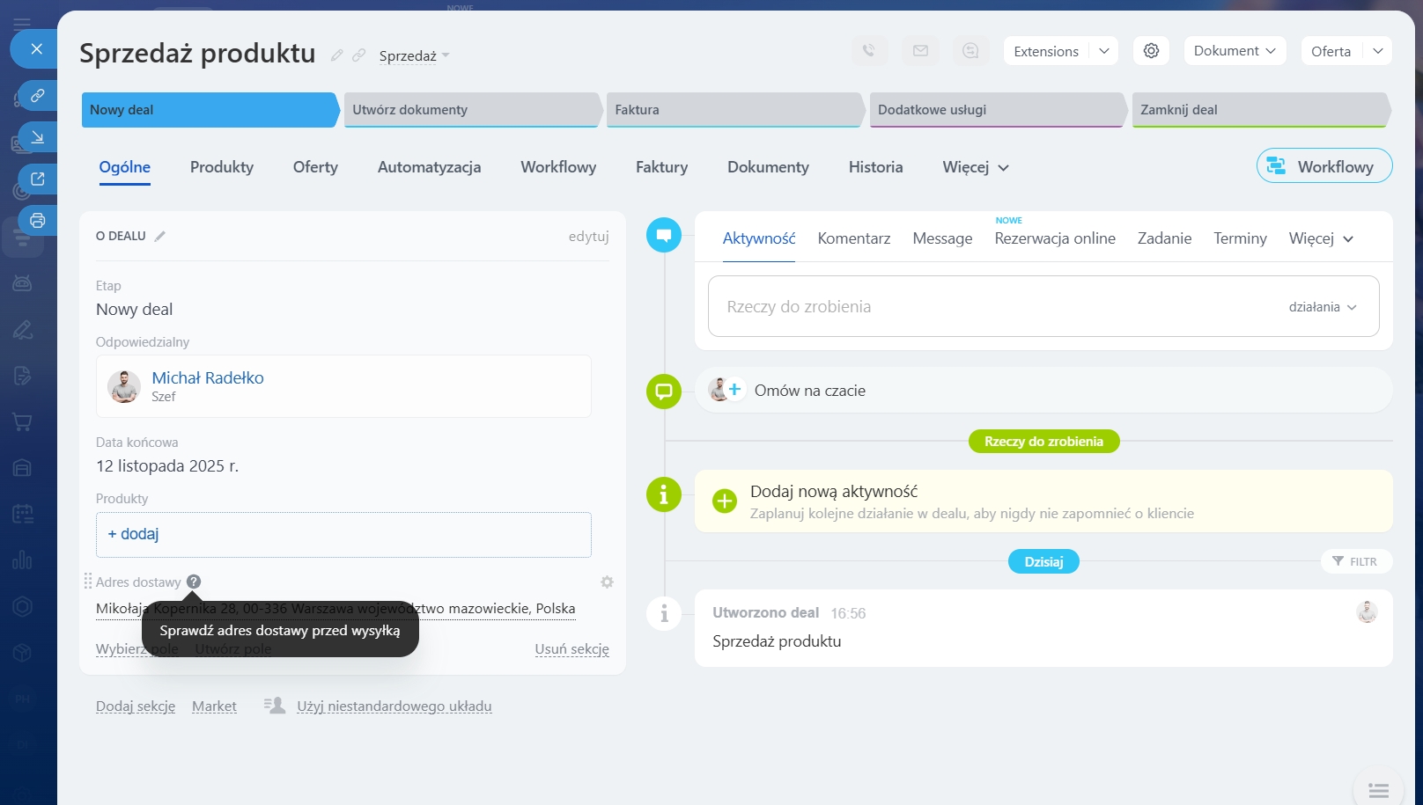
Task: Open the Dokument dropdown menu
Action: tap(1234, 51)
